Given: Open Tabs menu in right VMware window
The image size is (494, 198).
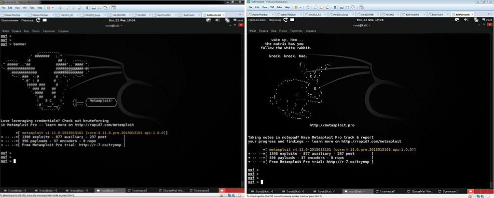Looking at the screenshot, I should click(279, 7).
